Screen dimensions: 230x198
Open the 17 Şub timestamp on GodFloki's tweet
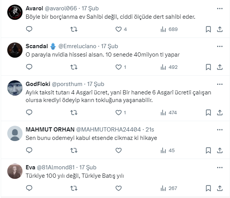(x=96, y=84)
